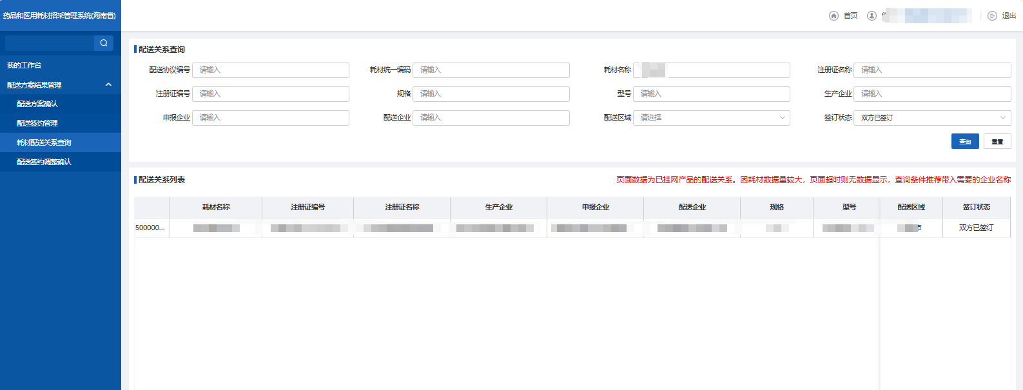The height and width of the screenshot is (390, 1023).
Task: Click the 耗材名称 table column header
Action: 216,208
